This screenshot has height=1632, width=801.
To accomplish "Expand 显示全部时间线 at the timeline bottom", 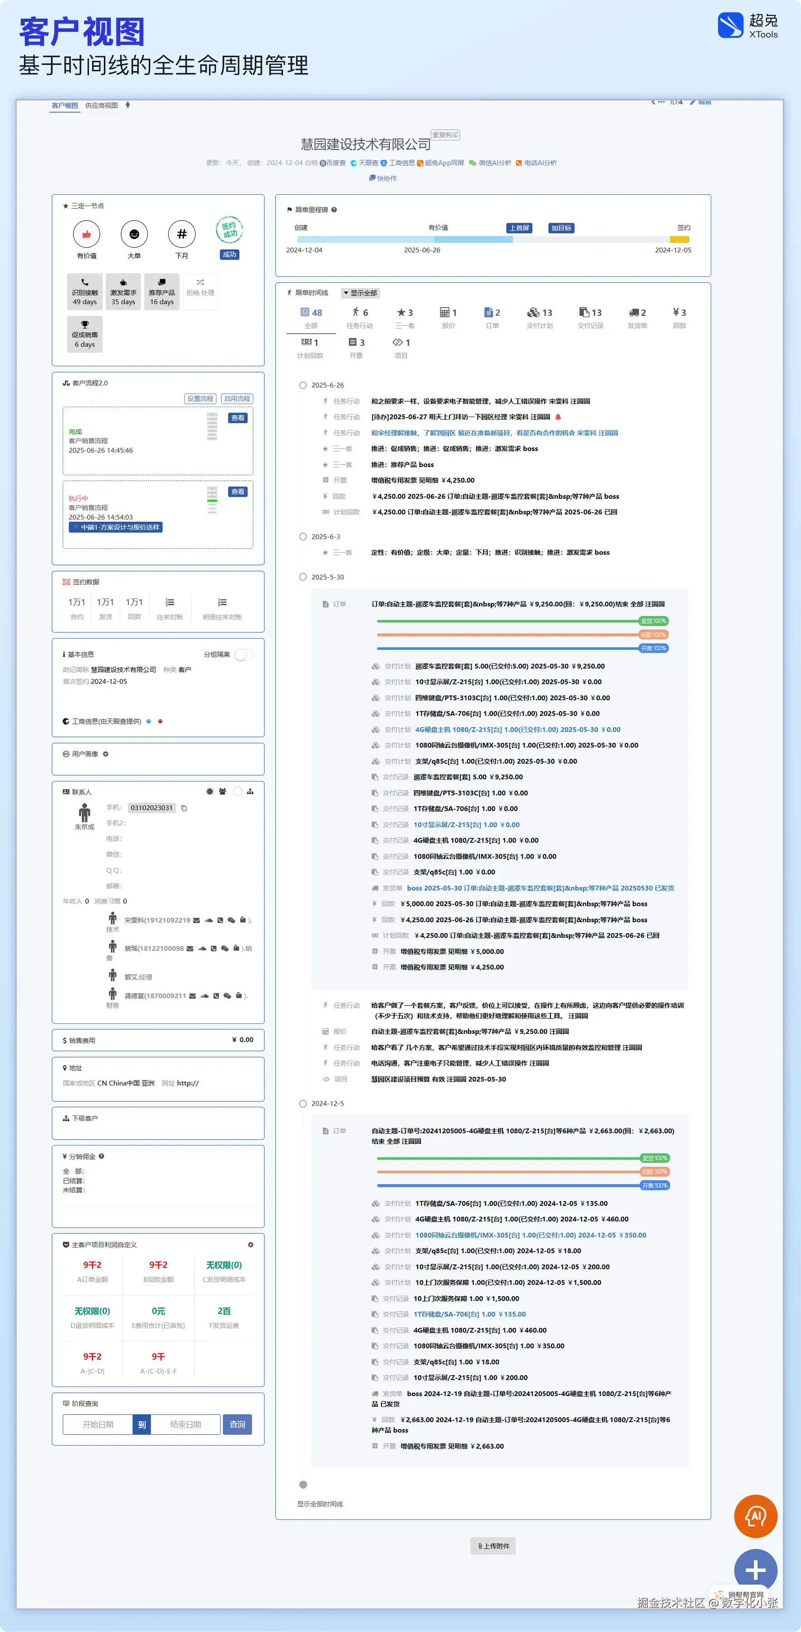I will pos(320,1504).
